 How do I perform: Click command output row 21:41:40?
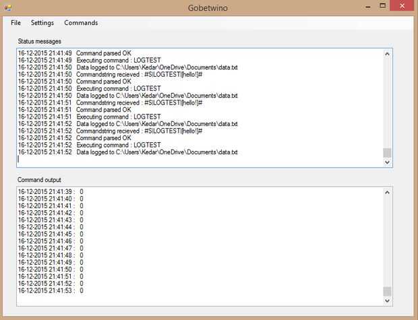[51, 199]
